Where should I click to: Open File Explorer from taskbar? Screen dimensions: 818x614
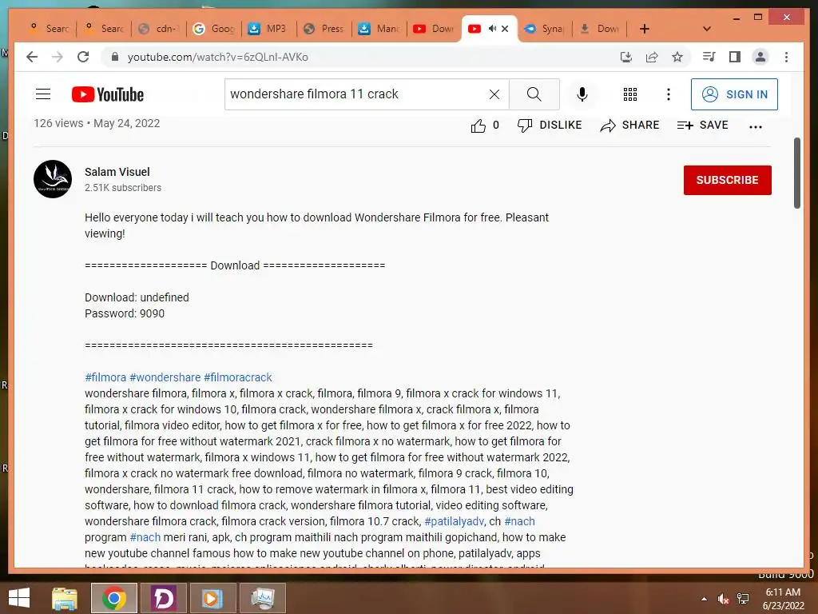(x=64, y=598)
